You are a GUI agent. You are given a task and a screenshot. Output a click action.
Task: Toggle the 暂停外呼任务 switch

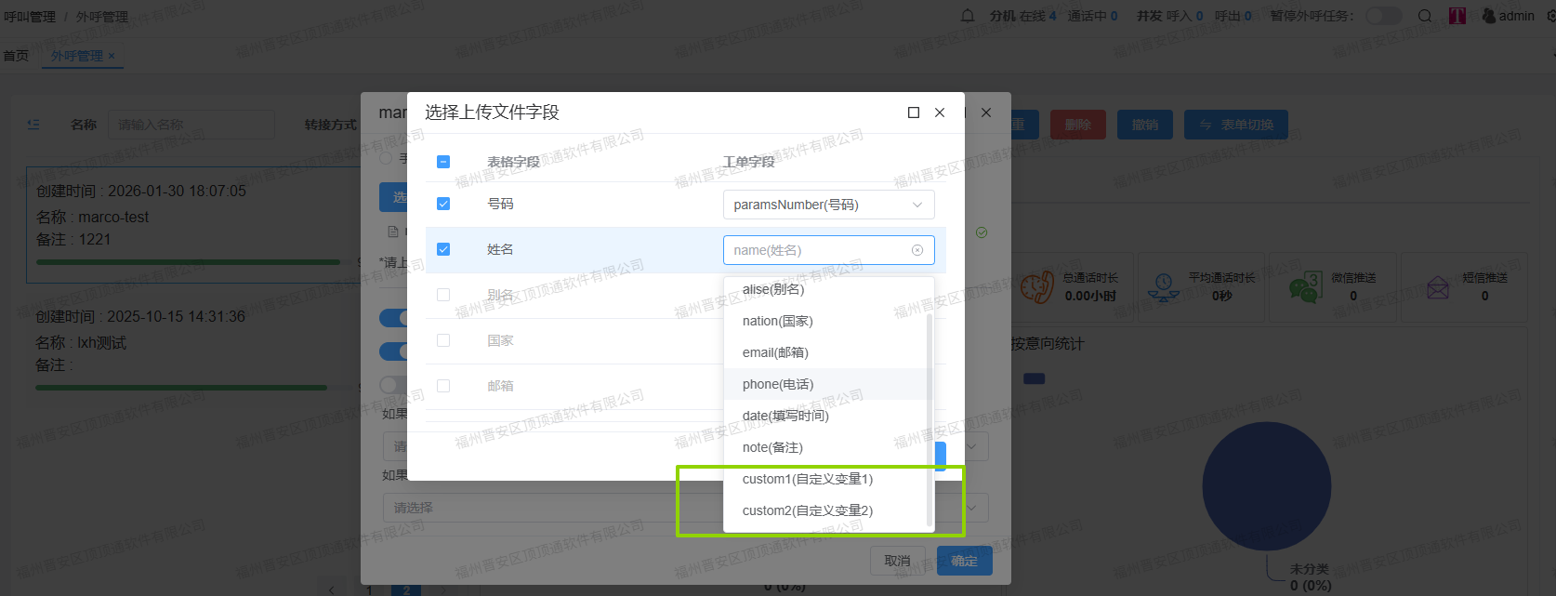pos(1383,16)
